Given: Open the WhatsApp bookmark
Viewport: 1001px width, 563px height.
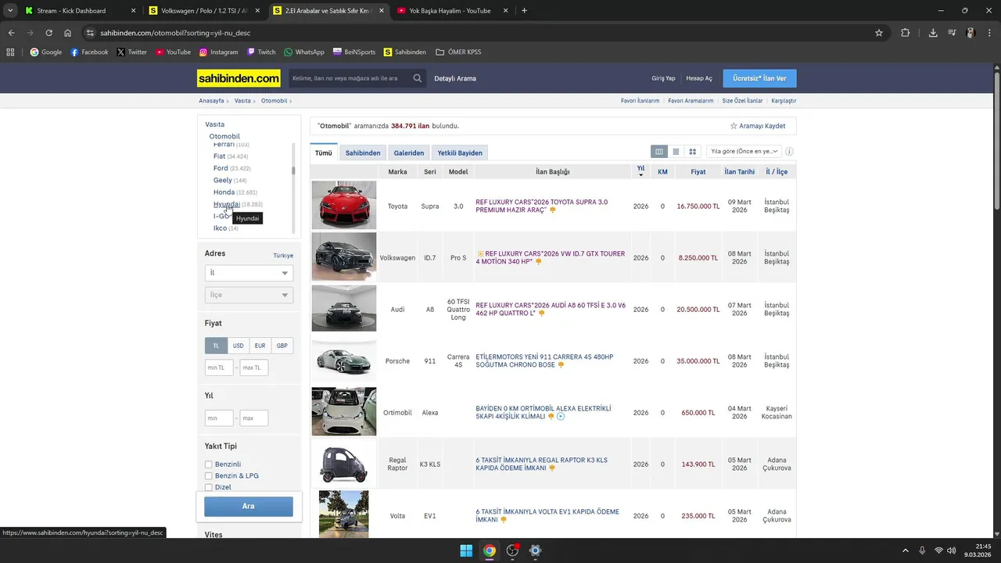Looking at the screenshot, I should pos(303,52).
